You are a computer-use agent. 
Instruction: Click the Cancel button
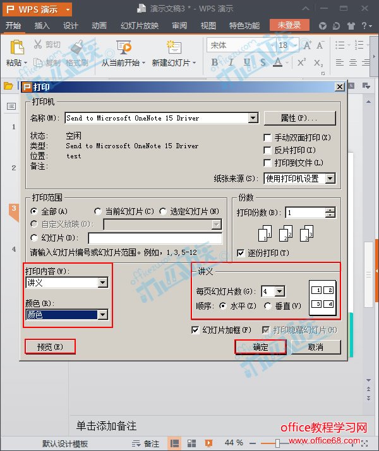316,347
